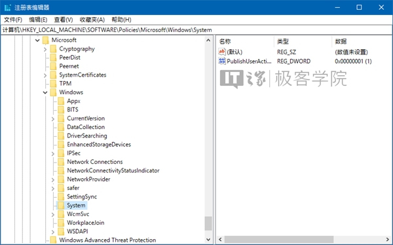The height and width of the screenshot is (245, 393).
Task: Expand the WSDAPI key
Action: 53,232
